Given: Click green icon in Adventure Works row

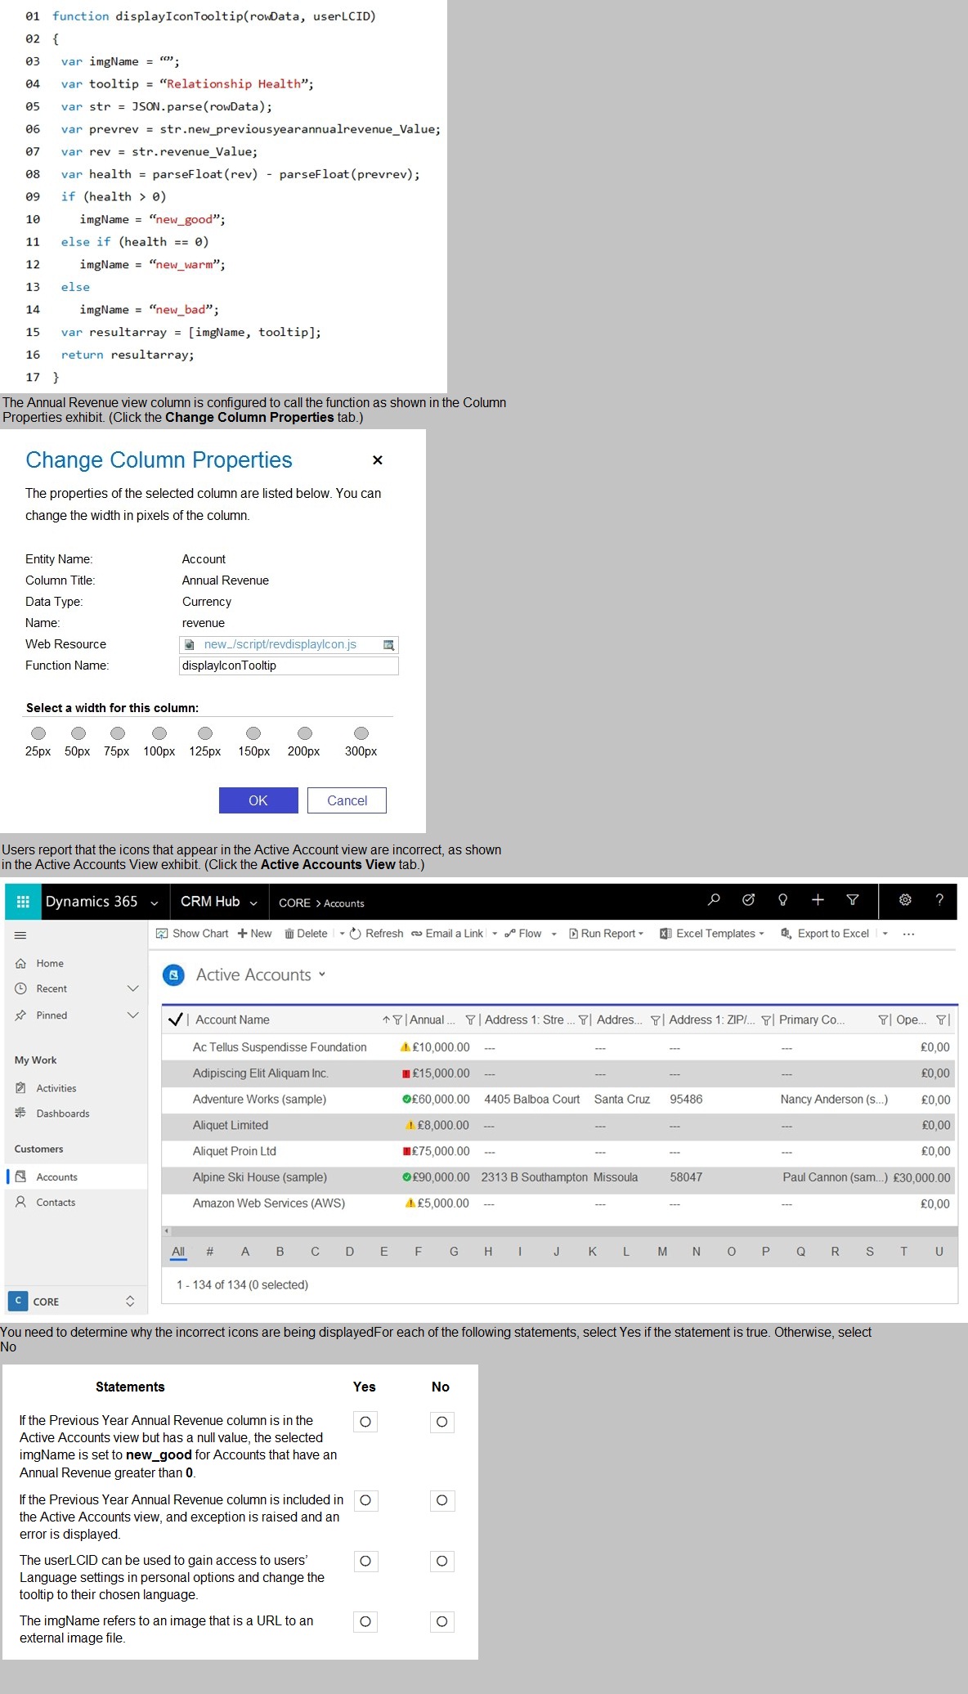Looking at the screenshot, I should (406, 1100).
